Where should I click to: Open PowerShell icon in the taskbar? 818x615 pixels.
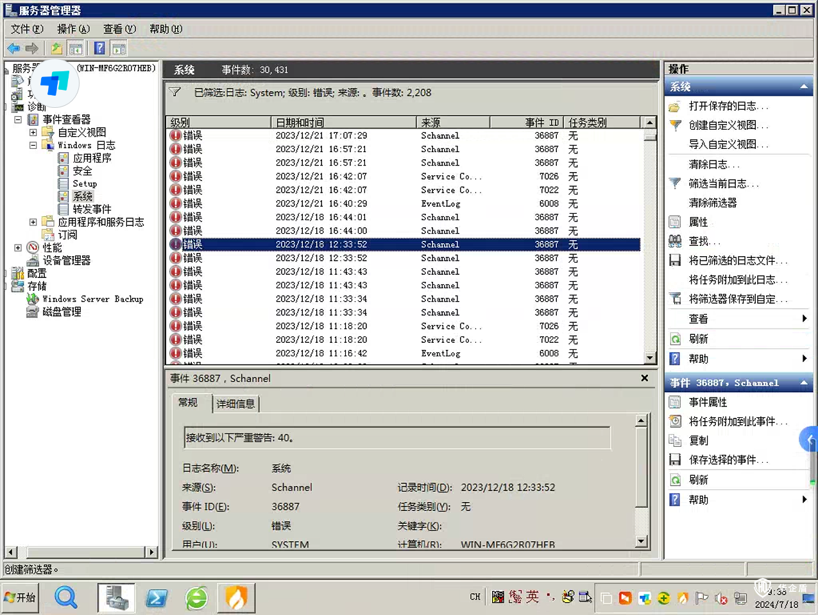[x=157, y=598]
